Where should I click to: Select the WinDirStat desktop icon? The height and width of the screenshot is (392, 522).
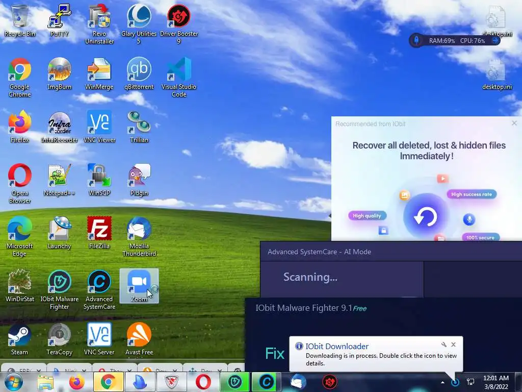pos(20,286)
